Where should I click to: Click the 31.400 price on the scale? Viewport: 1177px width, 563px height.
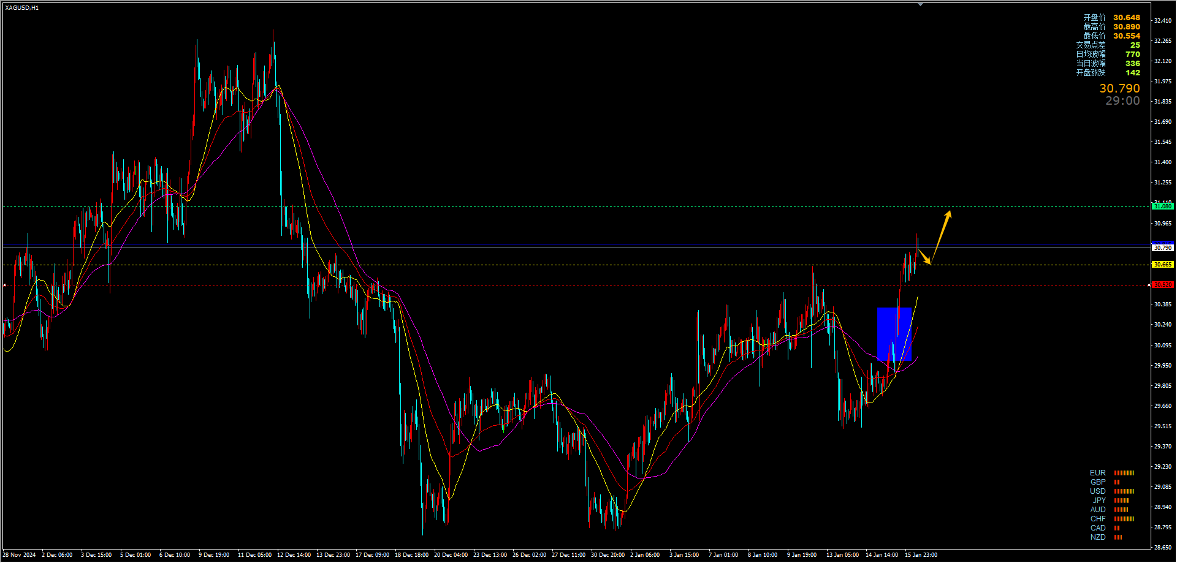coord(1163,162)
